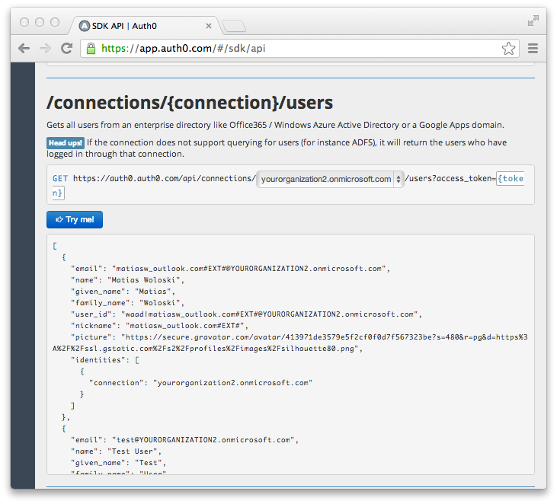Click the Auth0 favicon on the tab
Image resolution: width=557 pixels, height=504 pixels.
[x=84, y=26]
